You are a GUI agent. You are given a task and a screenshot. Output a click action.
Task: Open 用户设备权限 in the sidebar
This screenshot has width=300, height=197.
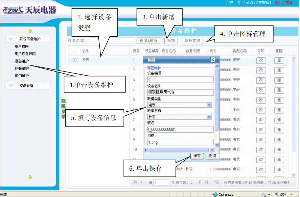pyautogui.click(x=25, y=54)
